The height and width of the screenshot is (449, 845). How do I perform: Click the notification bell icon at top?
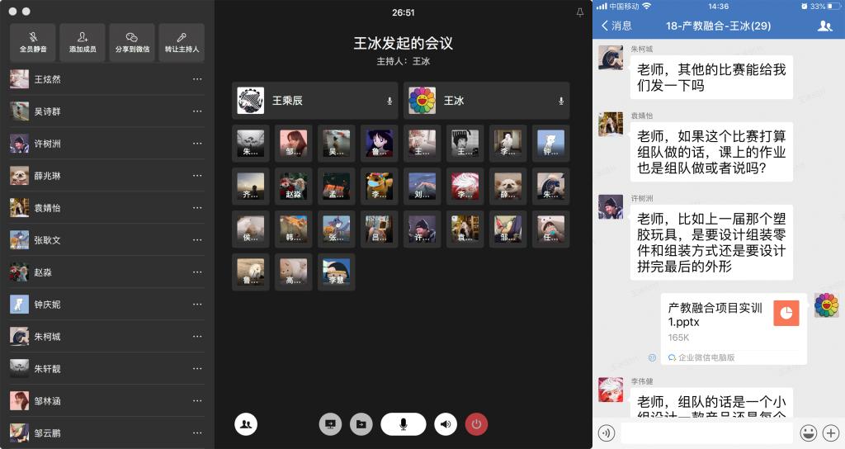pos(579,12)
